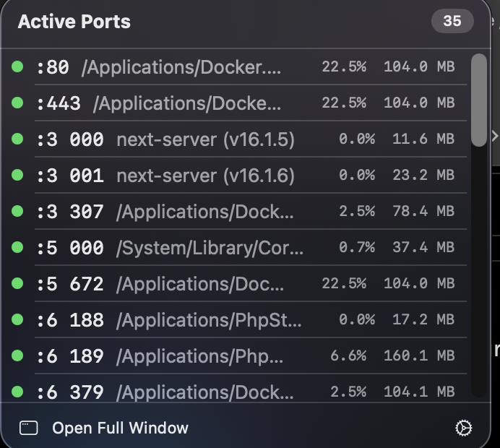Click the 11.6 MB memory value
Viewport: 500px width, 448px height.
pos(423,139)
